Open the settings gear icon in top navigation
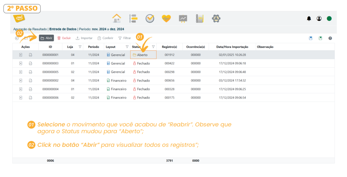 (216, 19)
